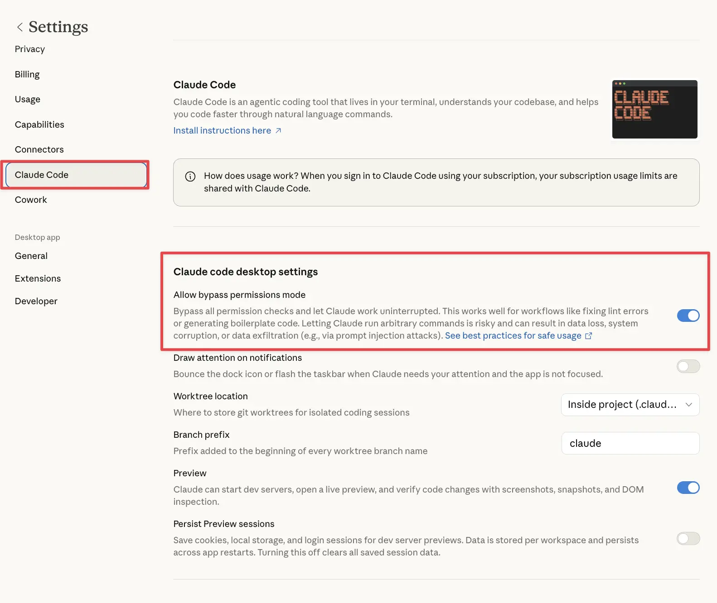Open Capabilities settings page

[x=39, y=124]
